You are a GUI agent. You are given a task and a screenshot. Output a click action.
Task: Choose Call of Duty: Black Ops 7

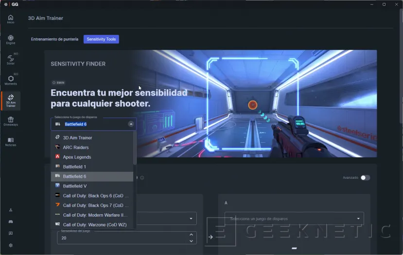click(92, 205)
